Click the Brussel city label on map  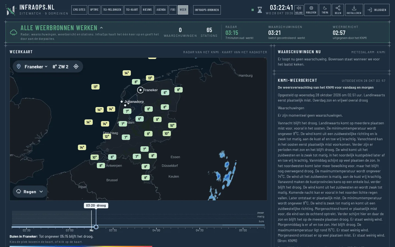(x=112, y=180)
